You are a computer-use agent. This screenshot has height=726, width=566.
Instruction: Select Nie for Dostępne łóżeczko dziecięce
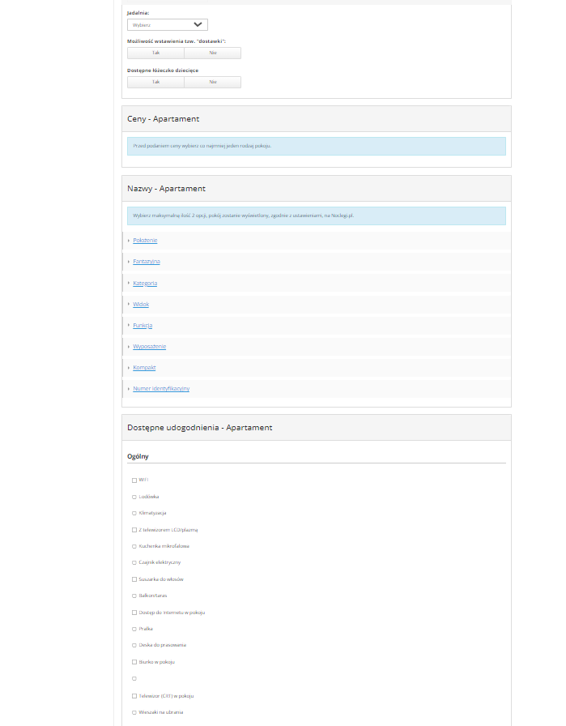pos(212,82)
